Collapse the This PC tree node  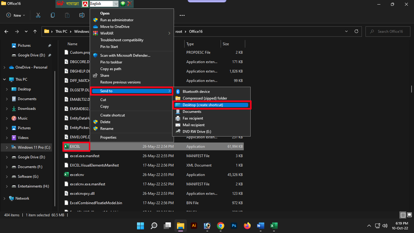point(5,79)
